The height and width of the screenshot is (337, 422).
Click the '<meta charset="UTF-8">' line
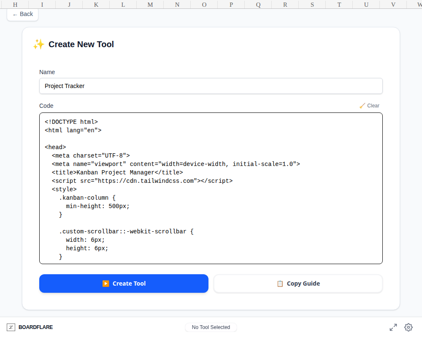[x=91, y=155]
